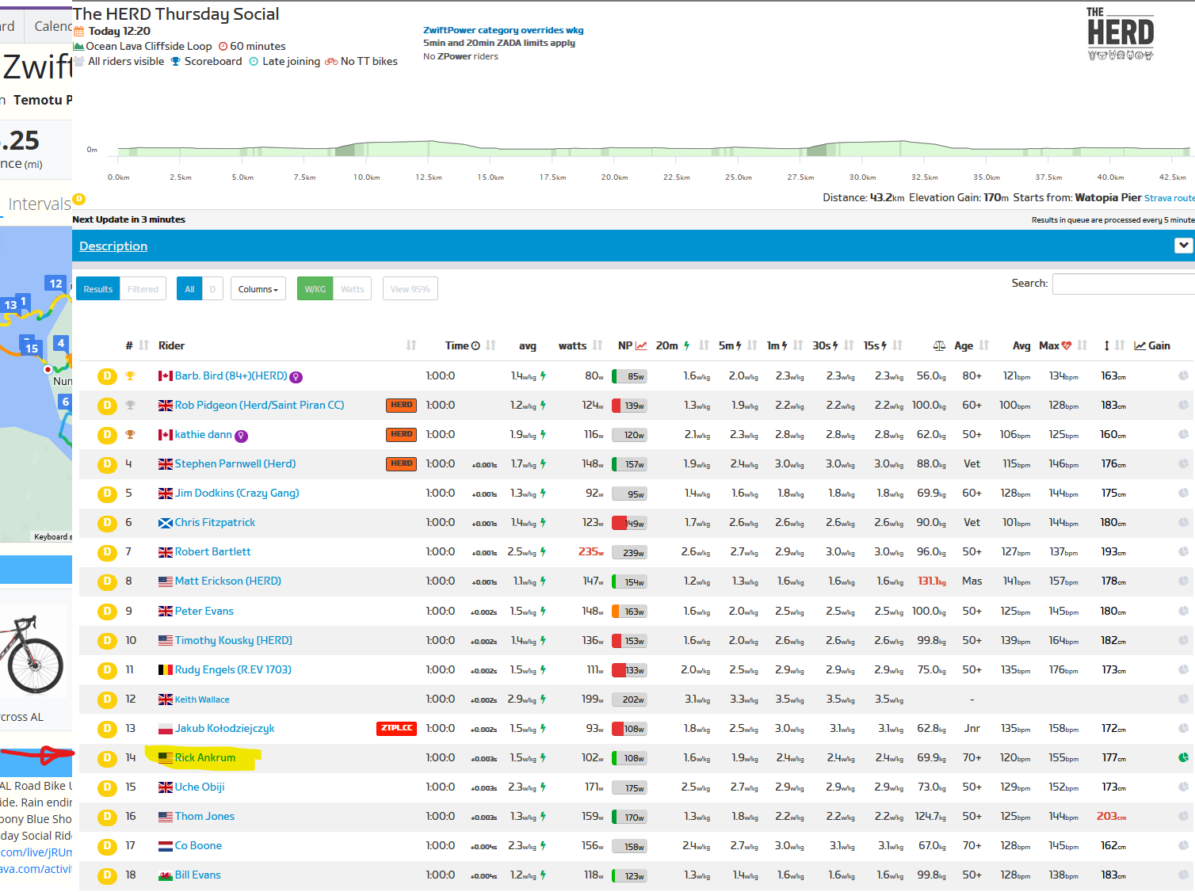1195x892 pixels.
Task: Open the Strava route link
Action: click(x=1169, y=198)
